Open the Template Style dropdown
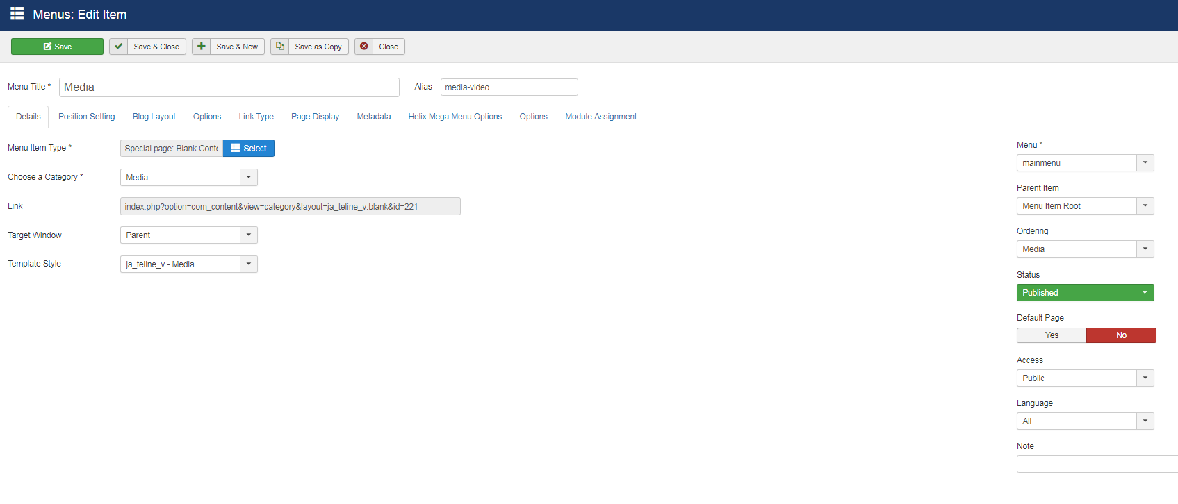The image size is (1178, 504). point(189,264)
